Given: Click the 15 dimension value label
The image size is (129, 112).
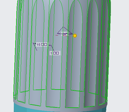Looking at the screenshot, I should click(42, 44).
